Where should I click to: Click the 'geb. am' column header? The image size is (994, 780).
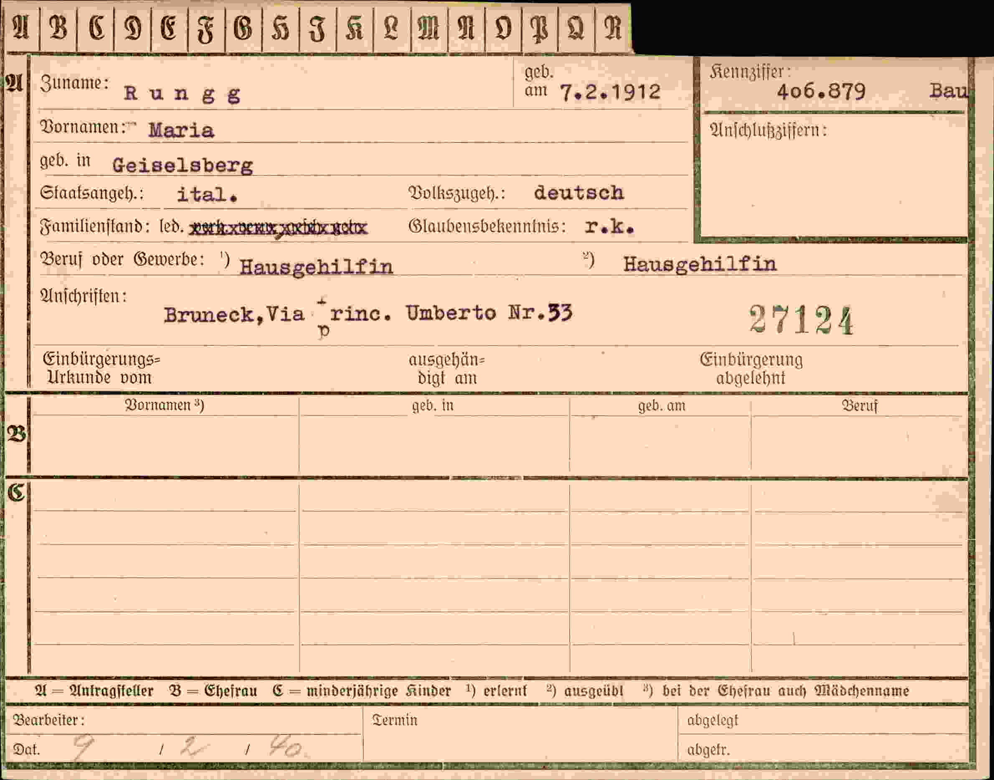[x=662, y=405]
